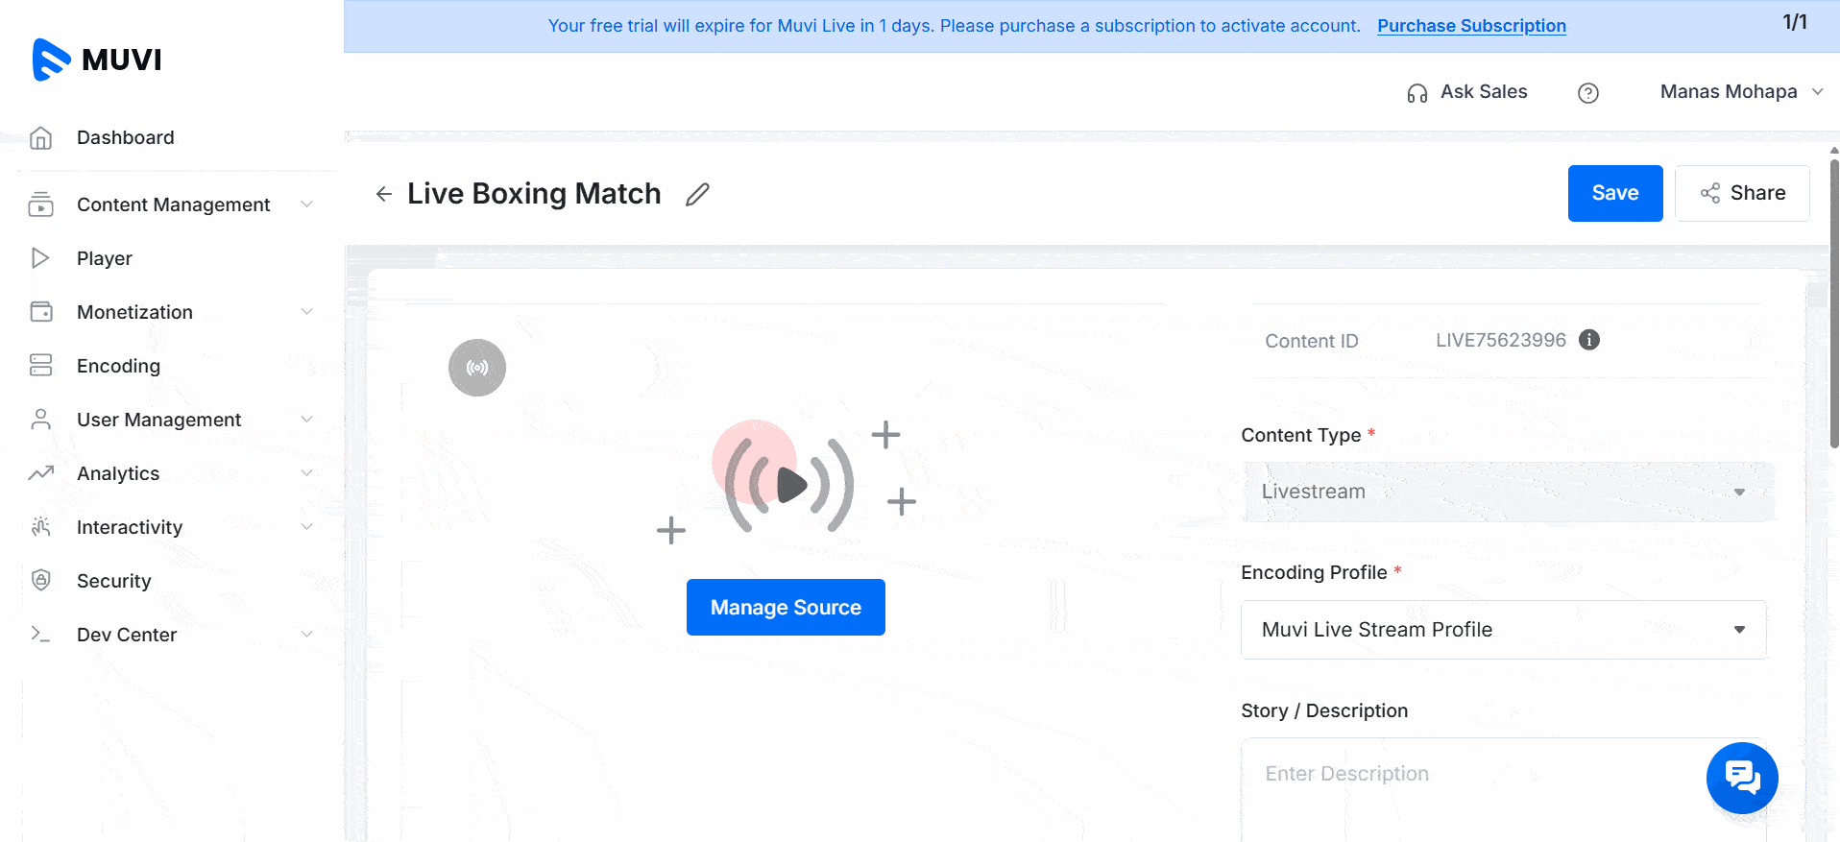1840x842 pixels.
Task: Click the back arrow beside Live Boxing Match
Action: (x=384, y=194)
